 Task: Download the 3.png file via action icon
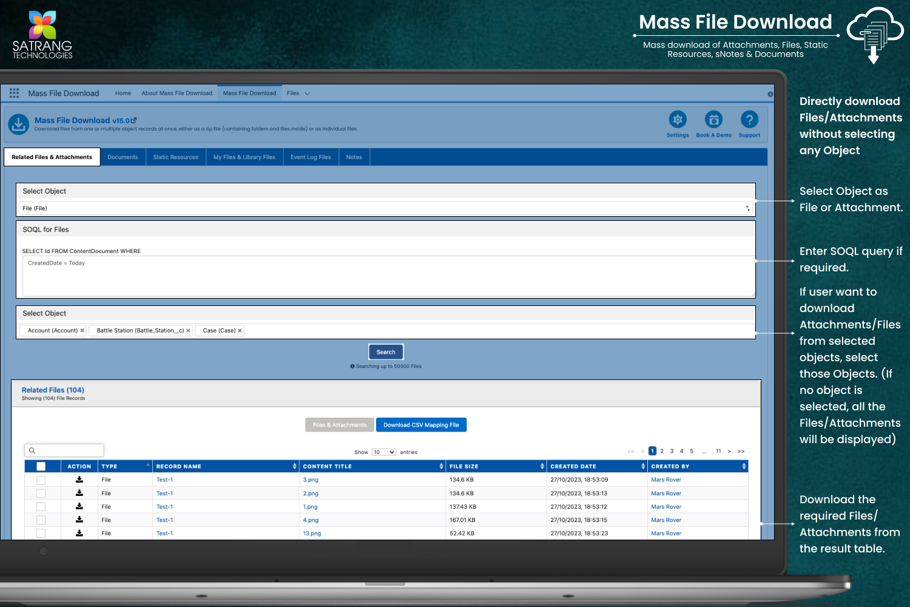coord(79,480)
